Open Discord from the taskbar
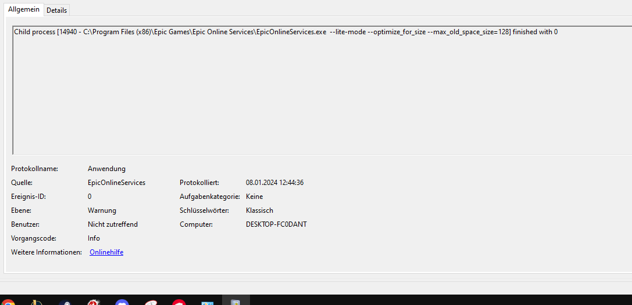The image size is (632, 305). pos(122,302)
